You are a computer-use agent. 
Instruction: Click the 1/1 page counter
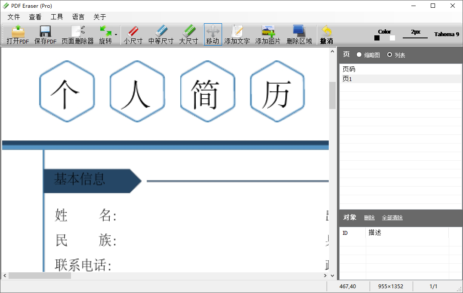(x=433, y=286)
